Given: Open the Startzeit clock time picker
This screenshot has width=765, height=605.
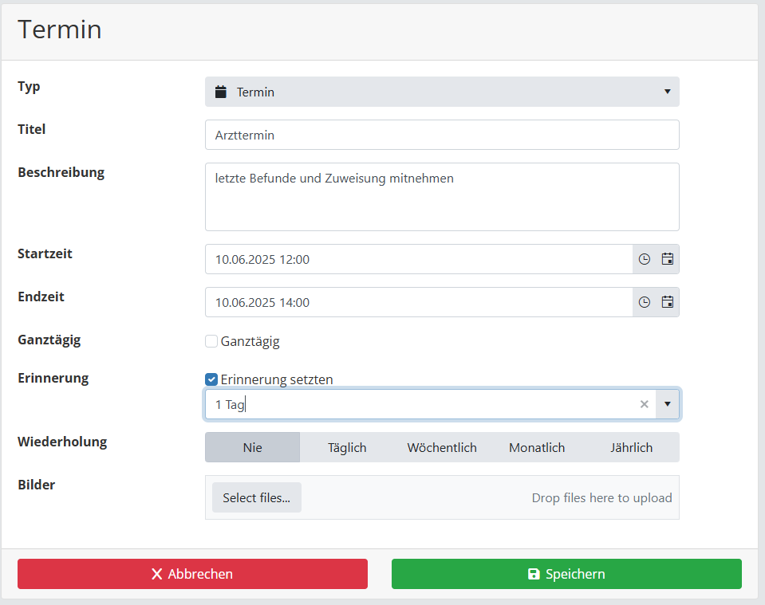Looking at the screenshot, I should pyautogui.click(x=645, y=259).
